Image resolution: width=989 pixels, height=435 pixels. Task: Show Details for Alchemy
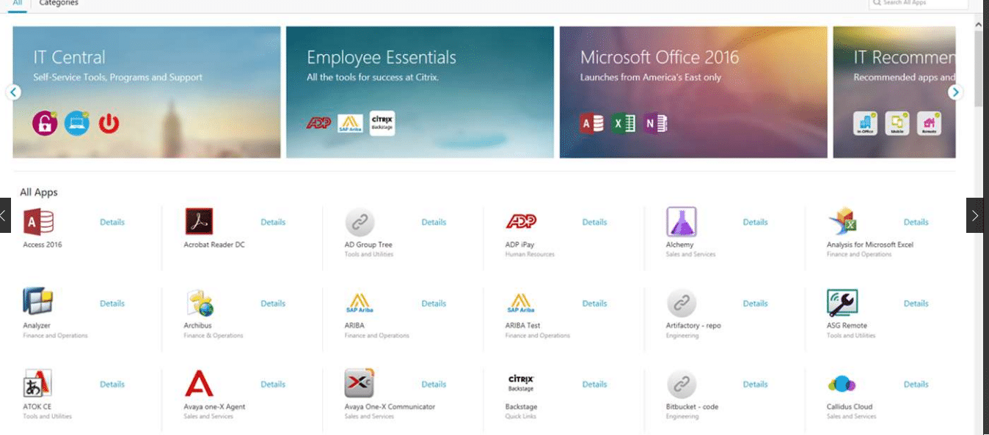click(755, 222)
